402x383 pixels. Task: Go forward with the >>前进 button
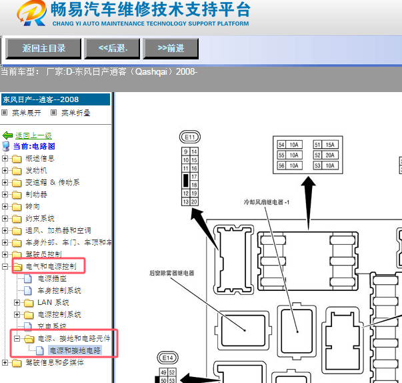171,49
